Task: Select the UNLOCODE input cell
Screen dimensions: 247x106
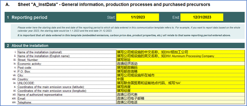Action: [180, 83]
